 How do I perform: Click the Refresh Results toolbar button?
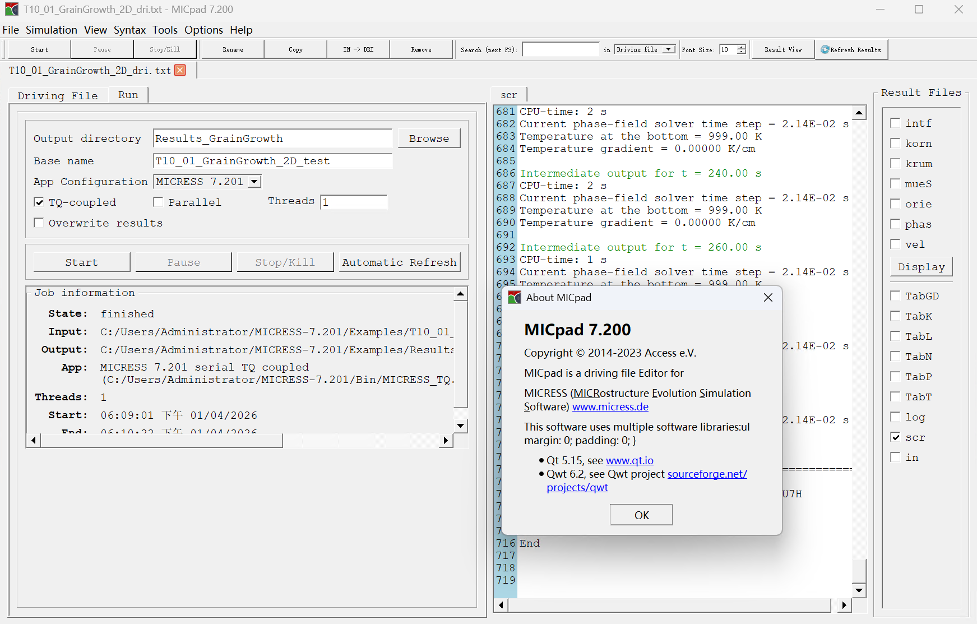pyautogui.click(x=851, y=49)
